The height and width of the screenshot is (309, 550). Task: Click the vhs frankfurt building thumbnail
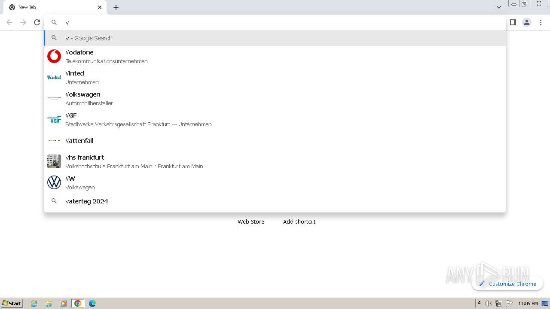point(54,161)
